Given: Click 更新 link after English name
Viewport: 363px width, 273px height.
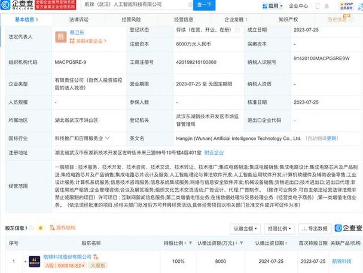Looking at the screenshot, I should 331,138.
